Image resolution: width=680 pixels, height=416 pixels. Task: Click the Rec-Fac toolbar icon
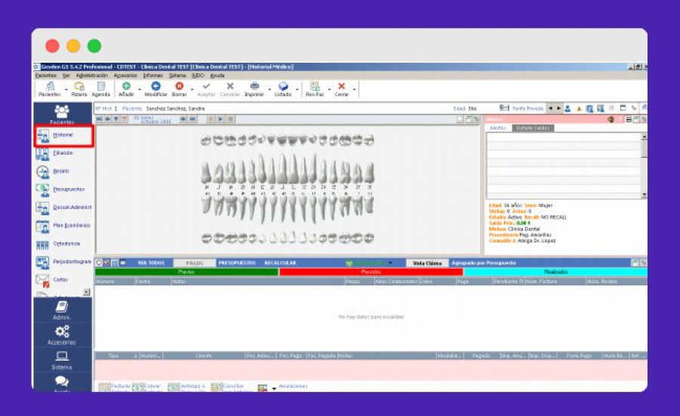(315, 86)
